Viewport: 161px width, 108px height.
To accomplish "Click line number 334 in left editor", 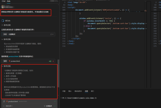I will point(64,46).
